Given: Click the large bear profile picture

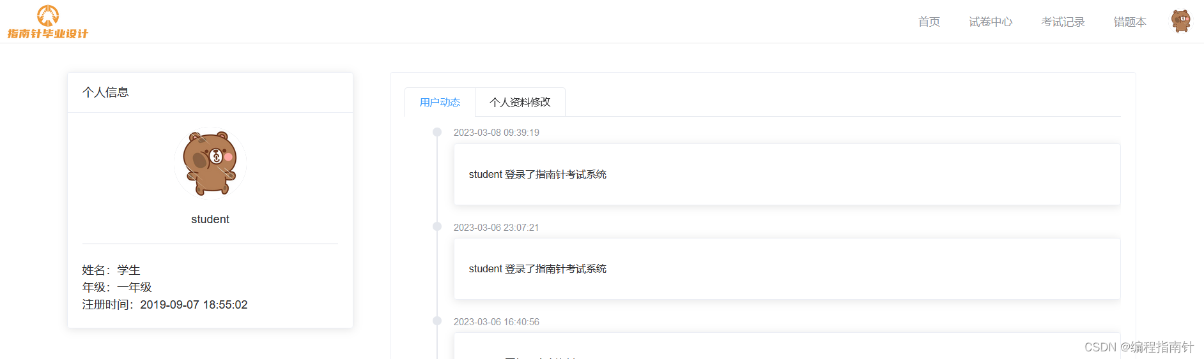Looking at the screenshot, I should coord(210,163).
